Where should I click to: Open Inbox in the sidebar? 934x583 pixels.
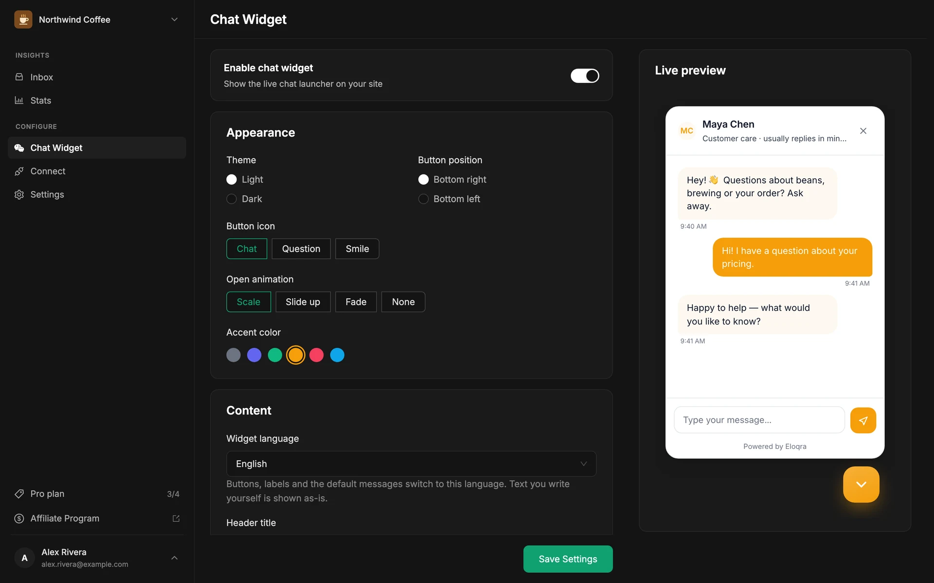pyautogui.click(x=97, y=77)
